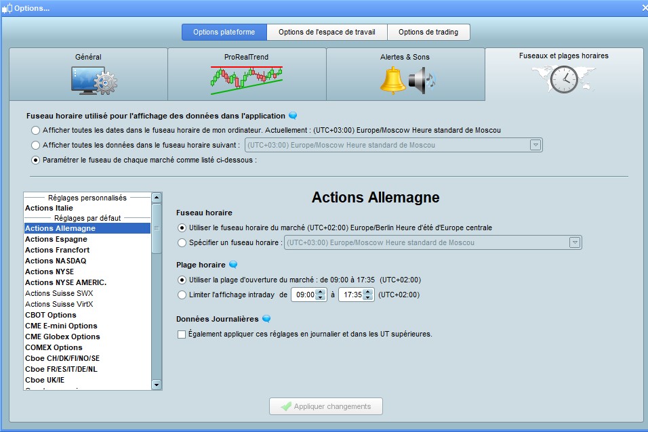Open the global time zone dropdown (Europe/Moscow)
Image resolution: width=648 pixels, height=432 pixels.
point(535,145)
